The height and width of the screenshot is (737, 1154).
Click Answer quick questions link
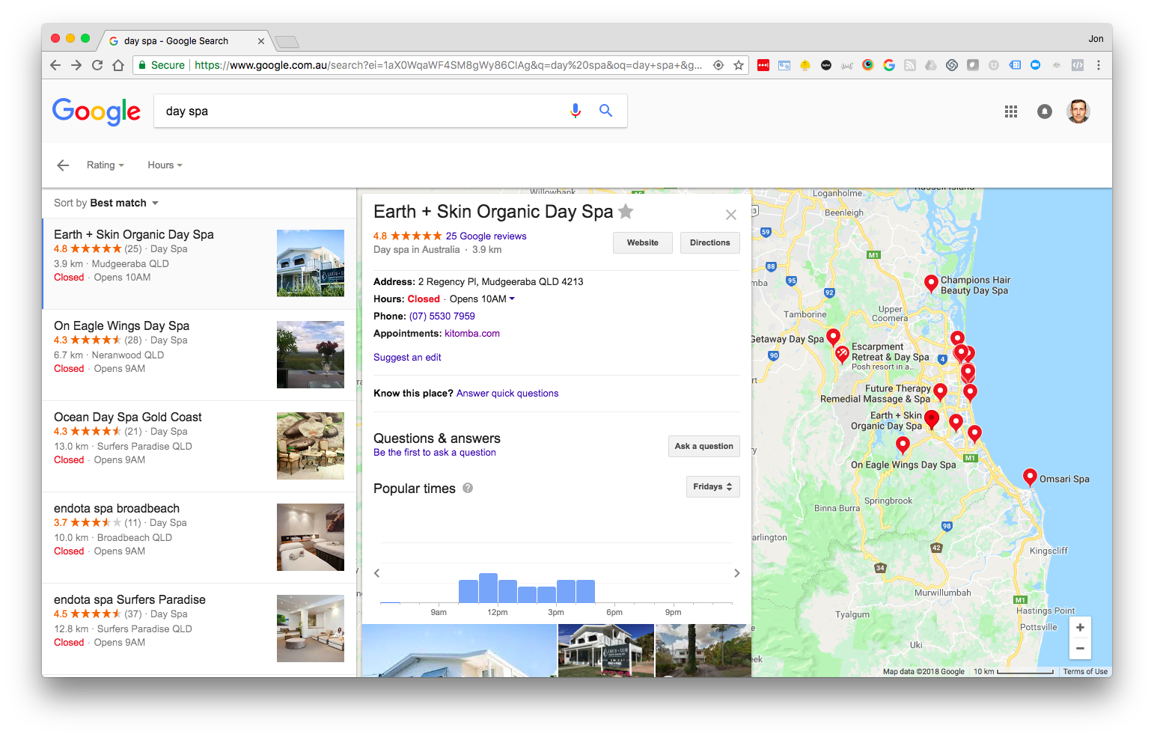pos(507,394)
